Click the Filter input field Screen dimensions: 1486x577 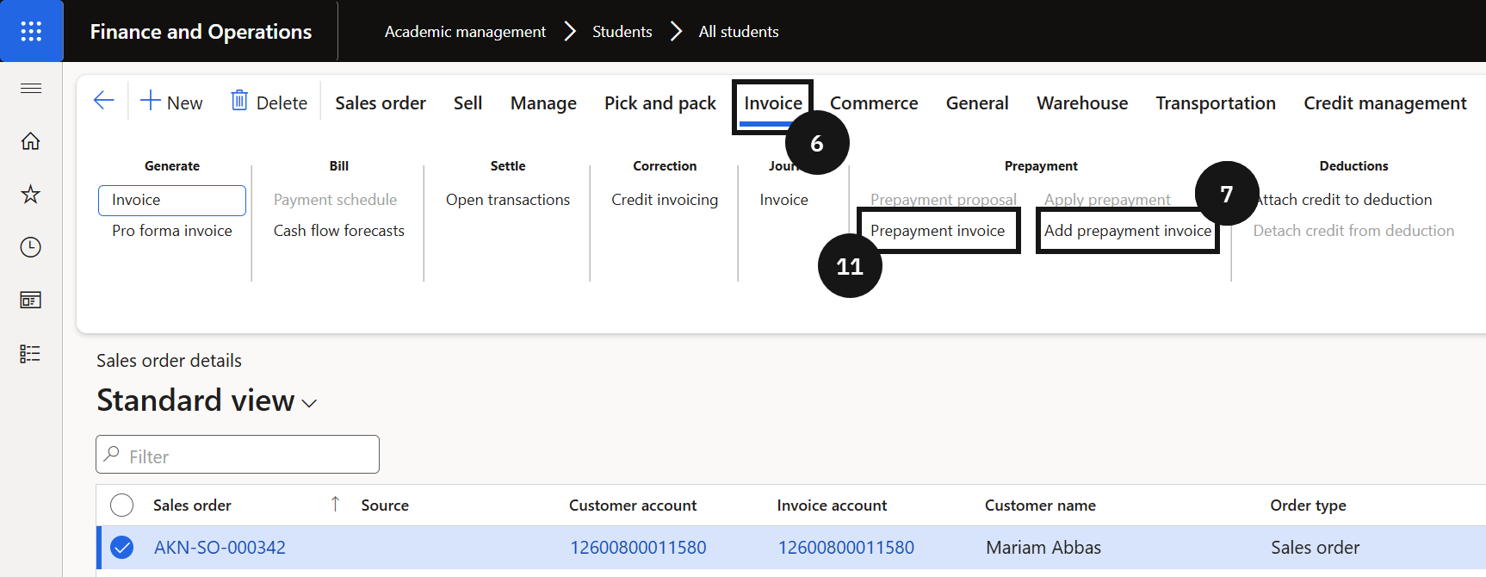pyautogui.click(x=238, y=455)
